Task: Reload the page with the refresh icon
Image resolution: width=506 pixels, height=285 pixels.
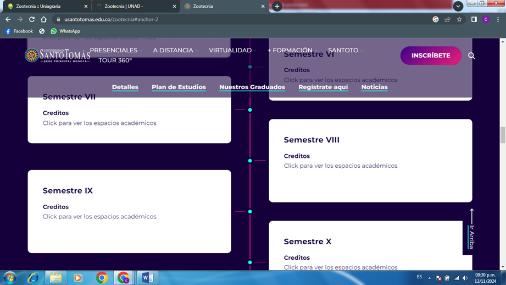Action: coord(32,19)
